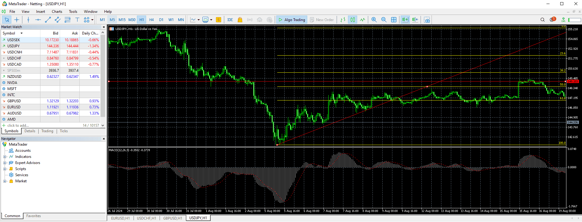Viewport: 582px width, 222px height.
Task: Switch to the EURUSD,H1 chart tab
Action: 120,218
